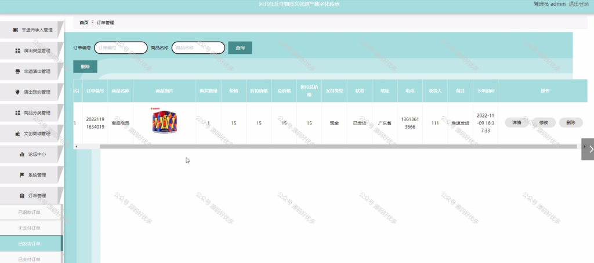Screen dimensions: 594x263
Task: Open the 未支付订单 submenu item
Action: [30, 228]
